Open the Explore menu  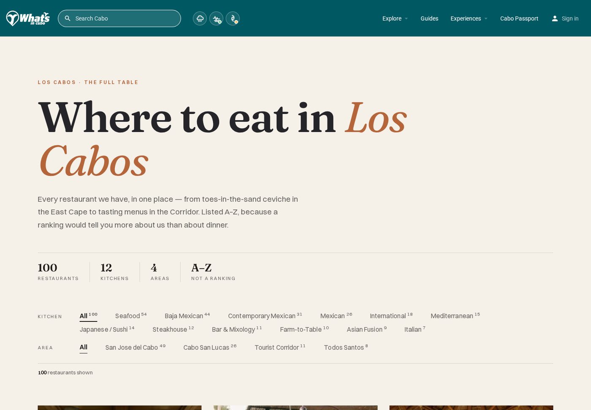pyautogui.click(x=392, y=19)
